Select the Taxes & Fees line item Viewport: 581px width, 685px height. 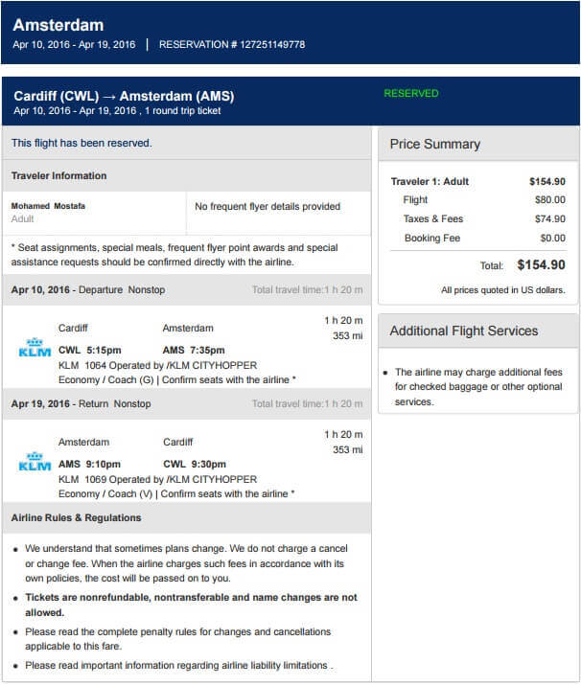pos(433,219)
